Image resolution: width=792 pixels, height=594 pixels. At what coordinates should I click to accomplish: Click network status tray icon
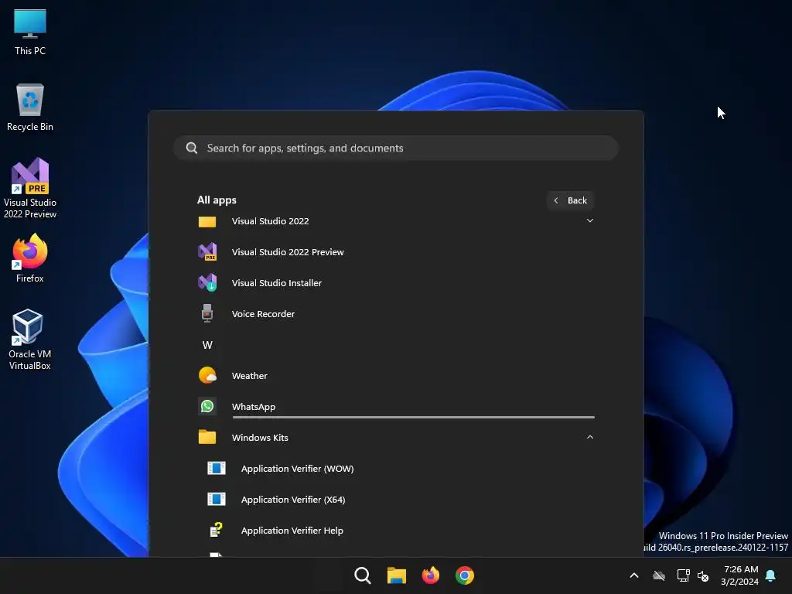coord(683,575)
